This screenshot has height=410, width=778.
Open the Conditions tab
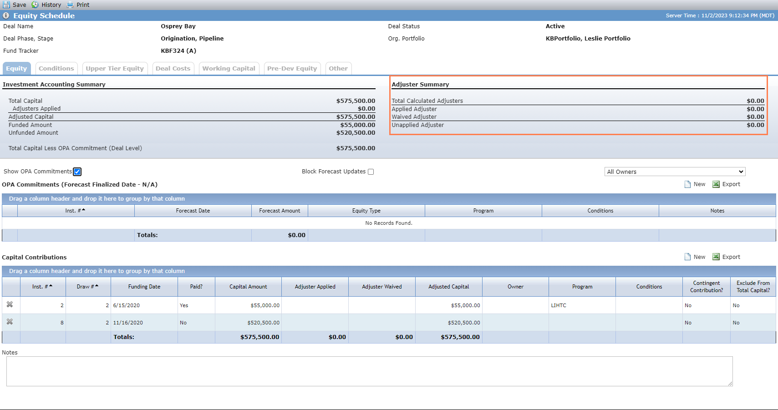point(56,68)
